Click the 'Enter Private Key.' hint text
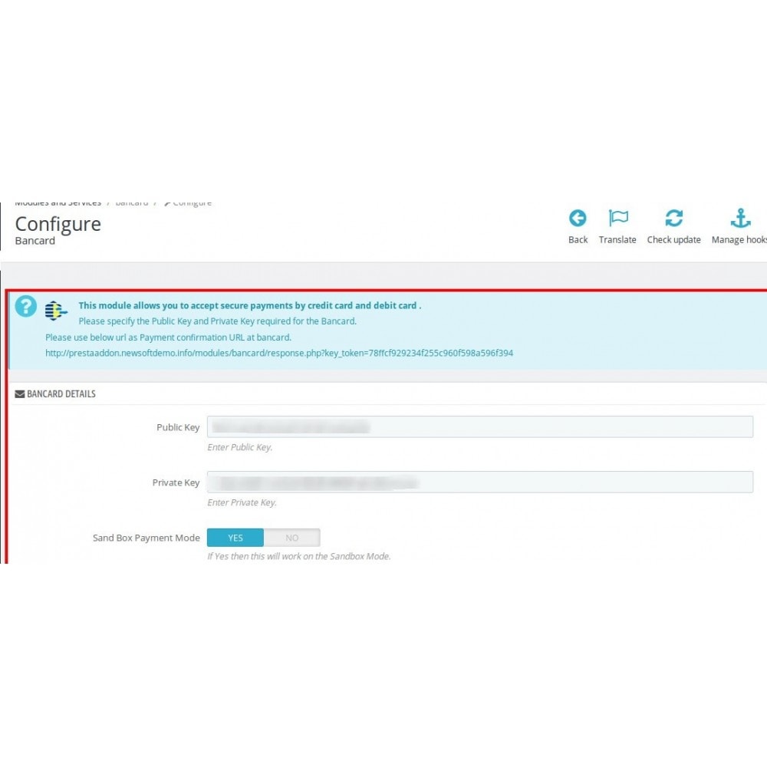The width and height of the screenshot is (767, 767). click(242, 503)
